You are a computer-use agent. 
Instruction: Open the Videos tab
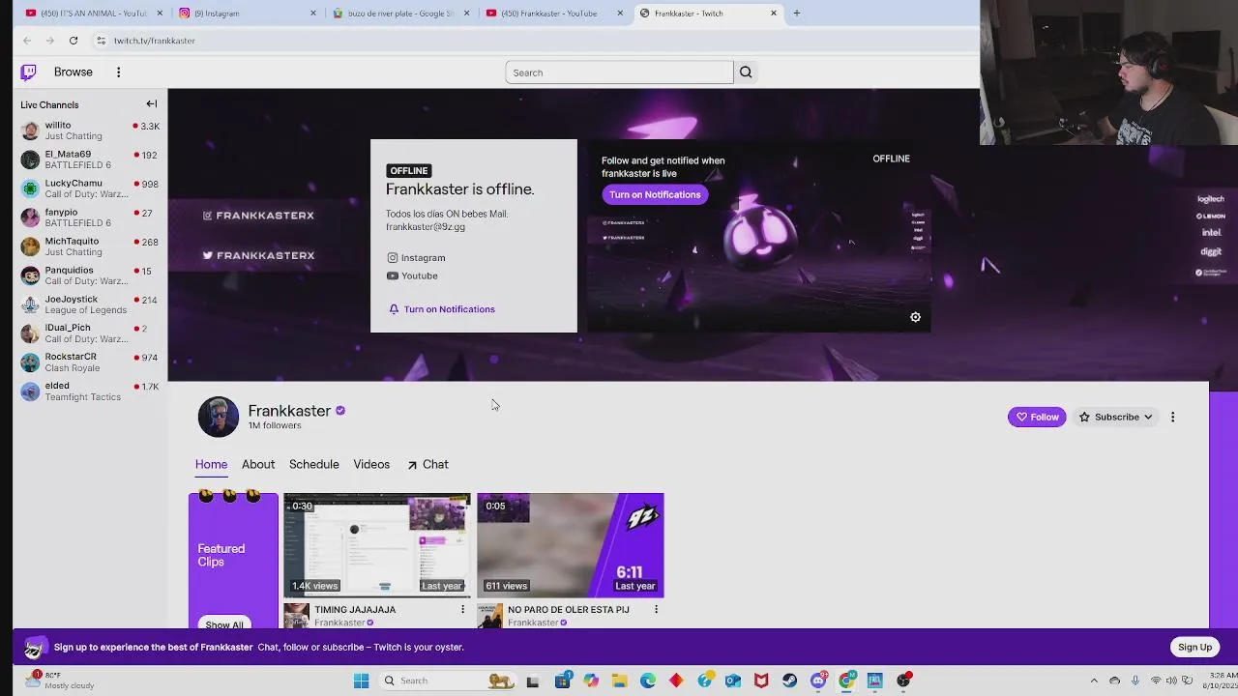pos(371,465)
